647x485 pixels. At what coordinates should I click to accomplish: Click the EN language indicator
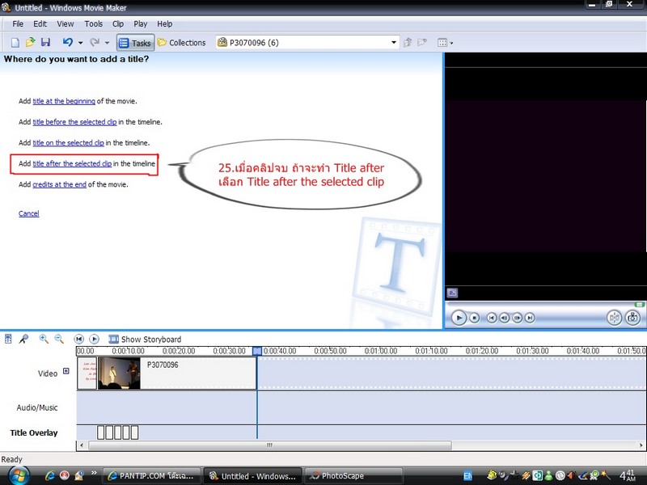point(467,476)
